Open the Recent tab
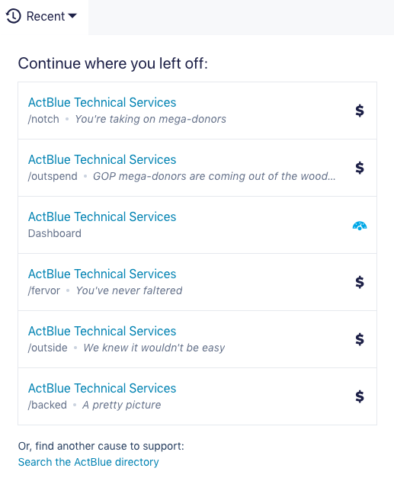Screen dimensions: 394x481 pyautogui.click(x=44, y=18)
